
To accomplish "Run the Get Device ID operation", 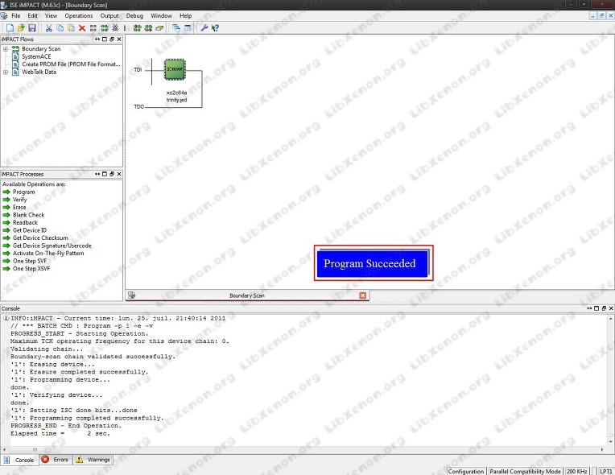I will (30, 230).
